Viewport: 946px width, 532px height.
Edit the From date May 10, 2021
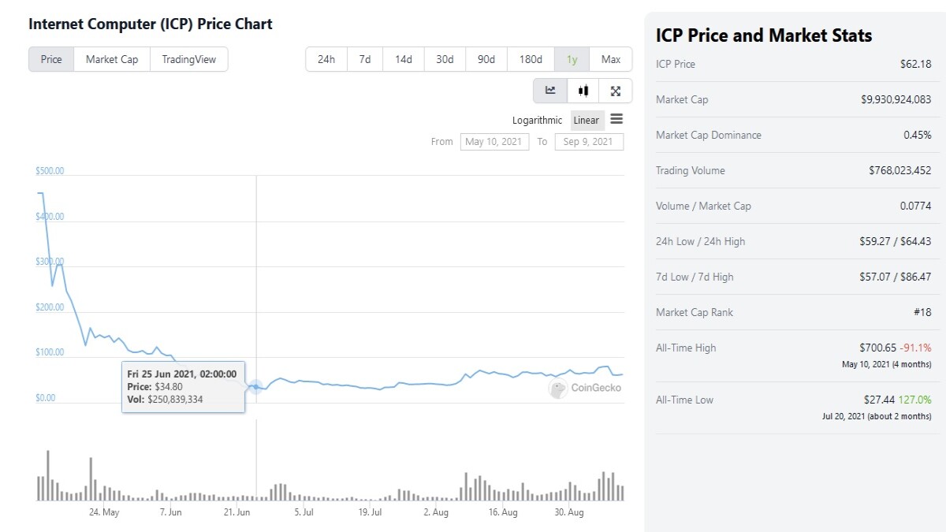[x=494, y=142]
